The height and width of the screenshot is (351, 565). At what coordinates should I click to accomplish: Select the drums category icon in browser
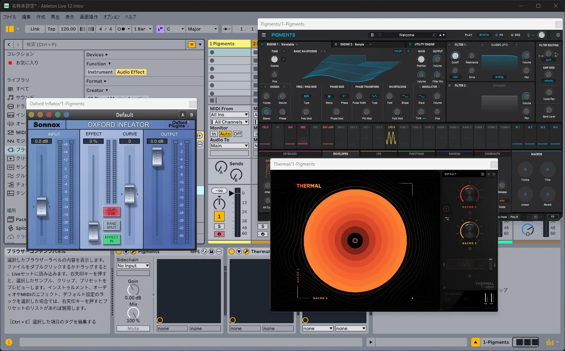(11, 106)
